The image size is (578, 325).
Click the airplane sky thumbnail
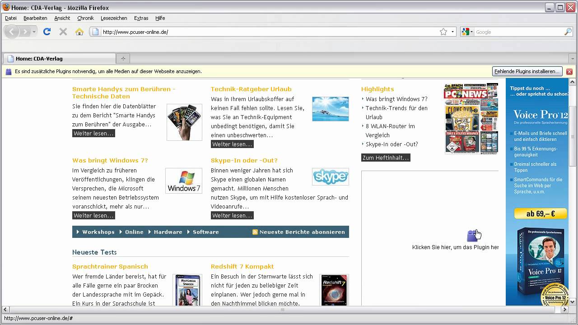pyautogui.click(x=331, y=109)
